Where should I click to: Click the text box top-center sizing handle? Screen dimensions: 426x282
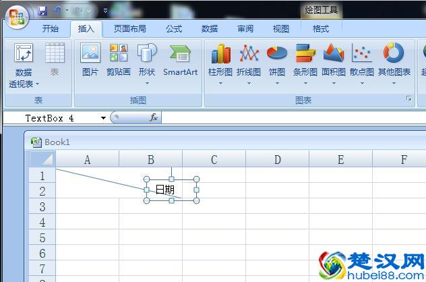(171, 179)
